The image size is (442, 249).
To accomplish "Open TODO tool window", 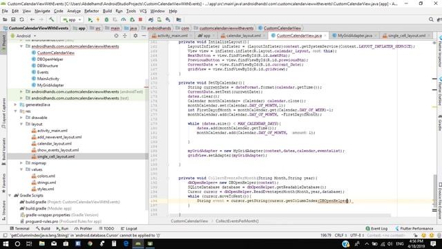I will point(106,229).
